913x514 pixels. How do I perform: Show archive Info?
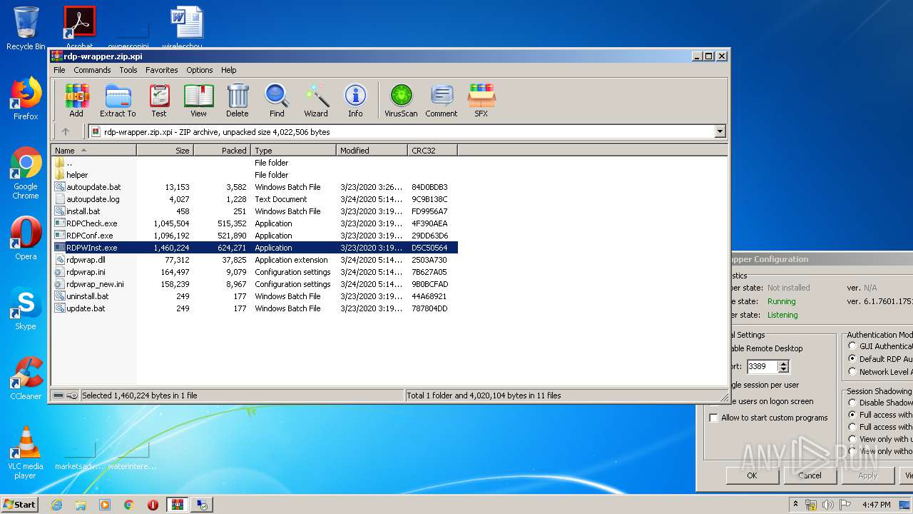pos(355,101)
